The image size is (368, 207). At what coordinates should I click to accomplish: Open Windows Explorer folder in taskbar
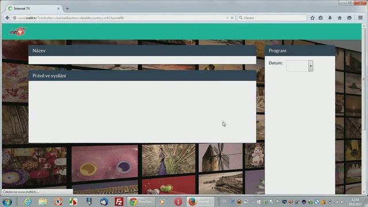(43, 202)
